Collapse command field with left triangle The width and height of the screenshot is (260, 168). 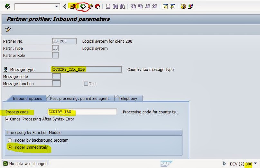[65, 6]
